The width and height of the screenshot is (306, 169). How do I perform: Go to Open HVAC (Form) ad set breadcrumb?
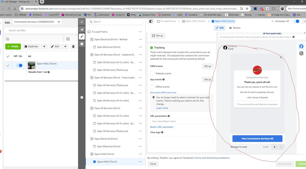(x=194, y=21)
